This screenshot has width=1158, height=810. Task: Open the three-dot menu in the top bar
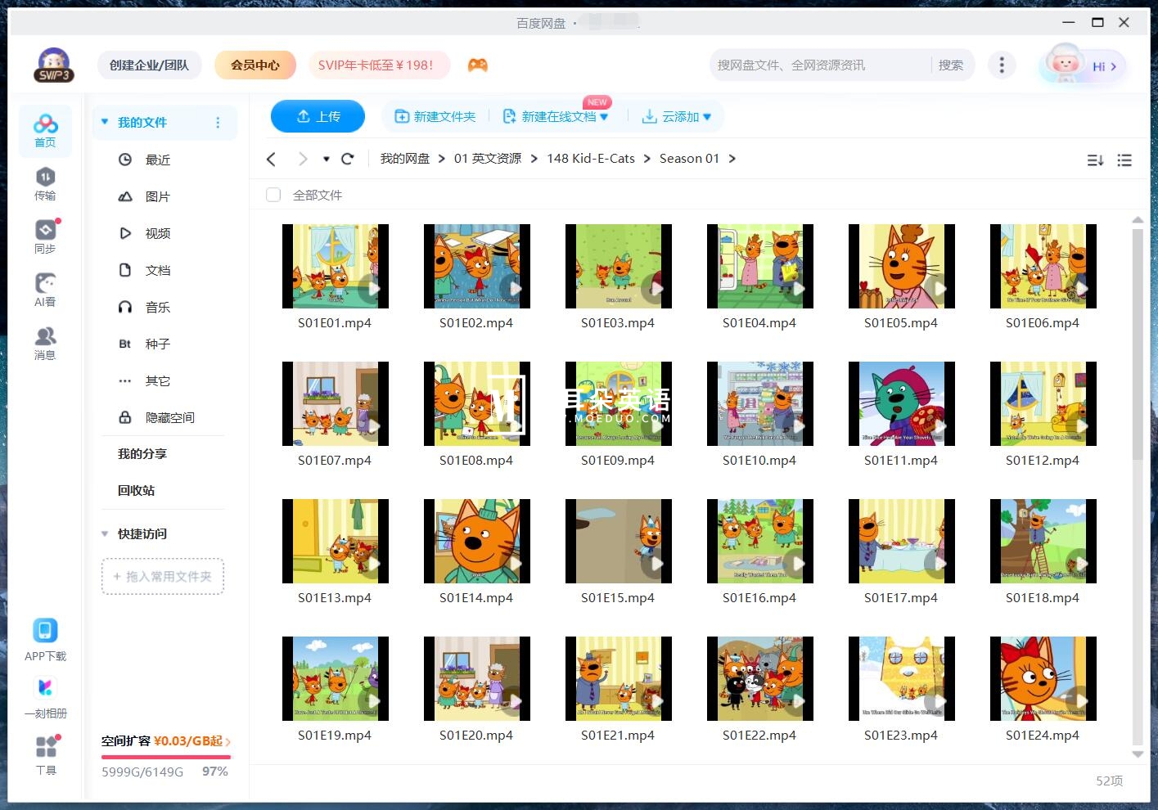pos(1002,65)
